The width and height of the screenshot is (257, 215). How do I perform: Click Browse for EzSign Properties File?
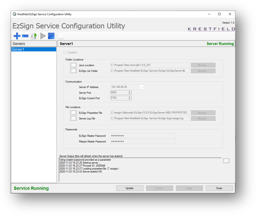(203, 113)
